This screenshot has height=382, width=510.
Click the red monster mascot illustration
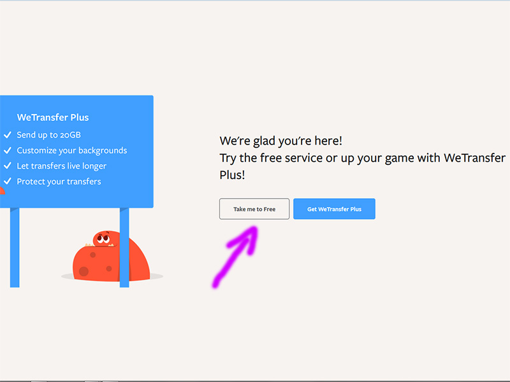111,256
